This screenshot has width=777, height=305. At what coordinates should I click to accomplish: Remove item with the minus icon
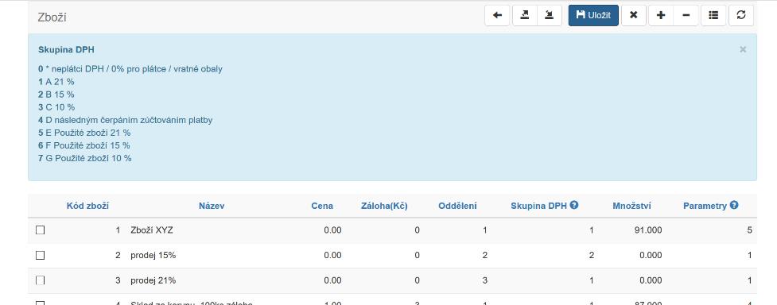pos(686,15)
